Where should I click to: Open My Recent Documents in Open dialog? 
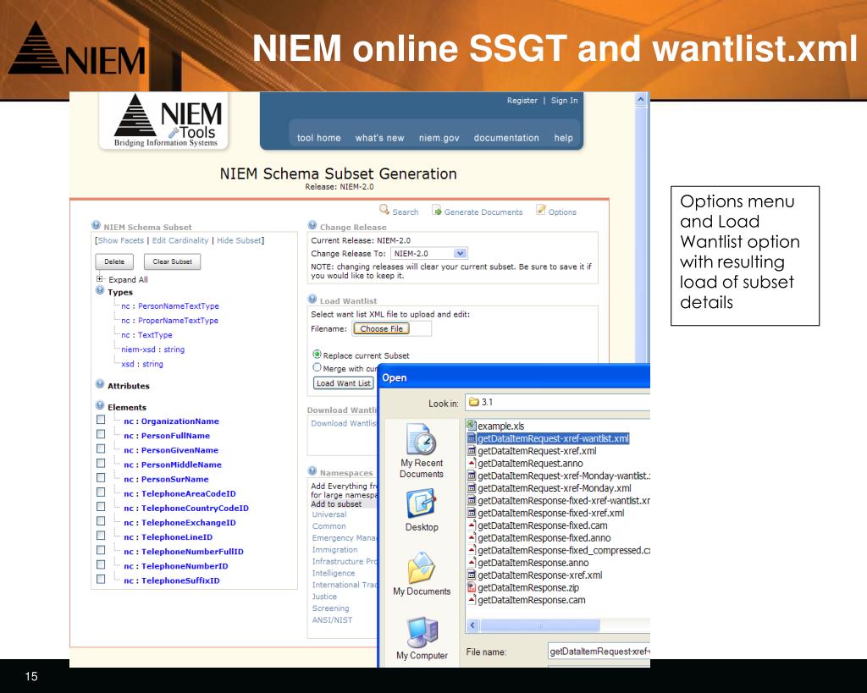click(x=422, y=451)
